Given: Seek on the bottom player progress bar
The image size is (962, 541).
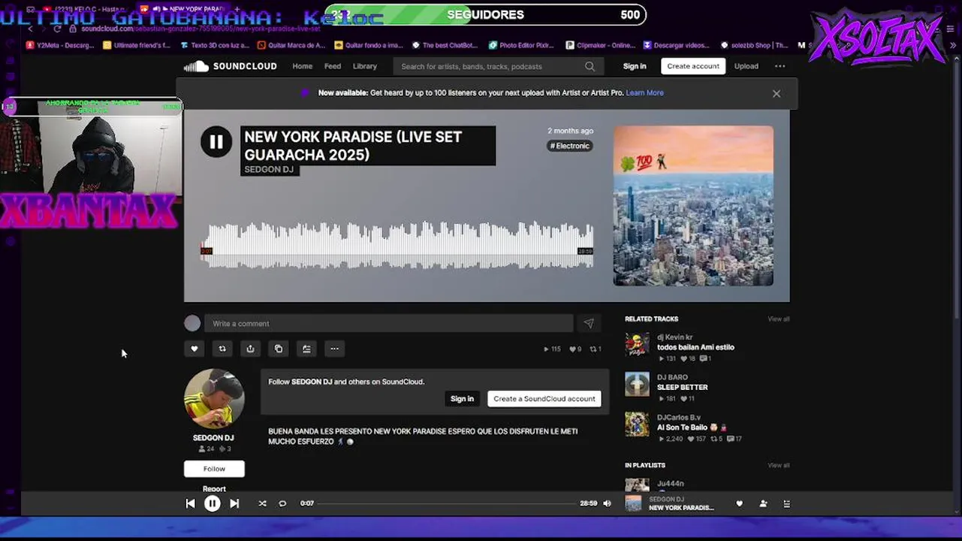Looking at the screenshot, I should click(447, 503).
